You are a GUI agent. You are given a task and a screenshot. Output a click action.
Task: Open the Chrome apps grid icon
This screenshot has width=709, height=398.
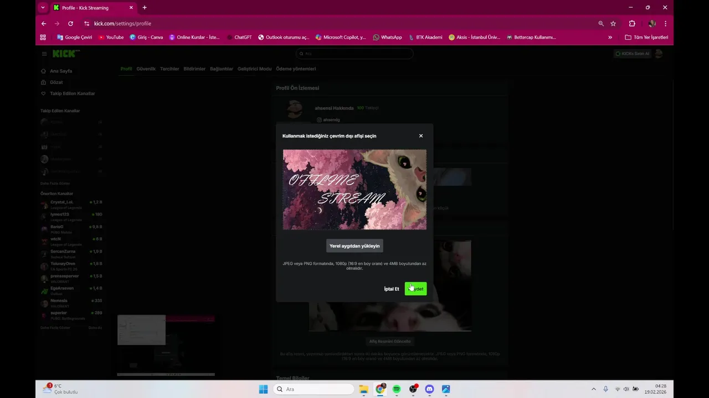pos(43,38)
